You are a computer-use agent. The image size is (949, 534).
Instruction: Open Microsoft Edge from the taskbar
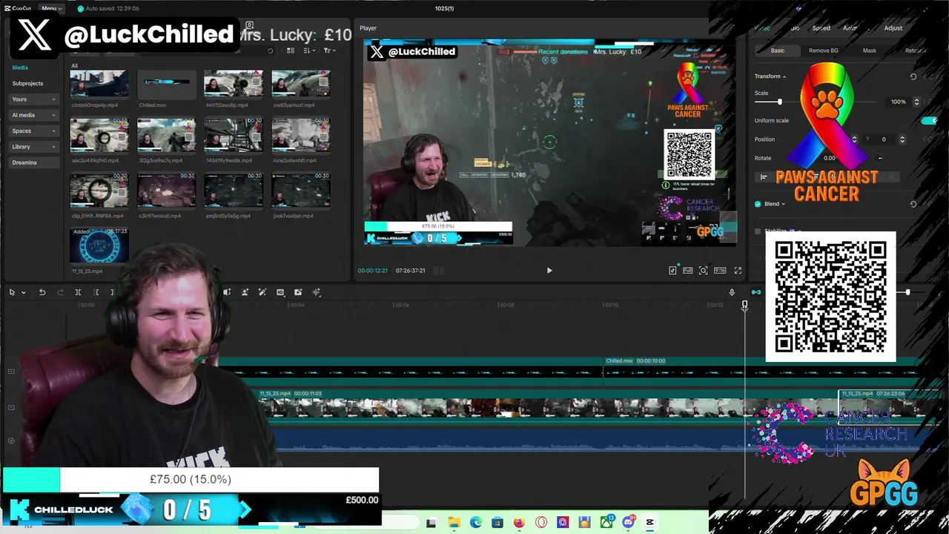475,523
